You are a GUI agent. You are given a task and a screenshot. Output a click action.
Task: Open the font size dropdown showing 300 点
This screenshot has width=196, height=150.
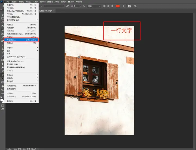[80, 6]
